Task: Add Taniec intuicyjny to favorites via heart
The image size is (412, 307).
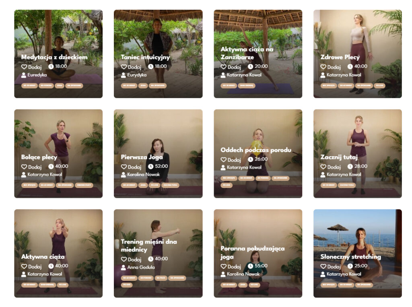Action: pos(124,67)
